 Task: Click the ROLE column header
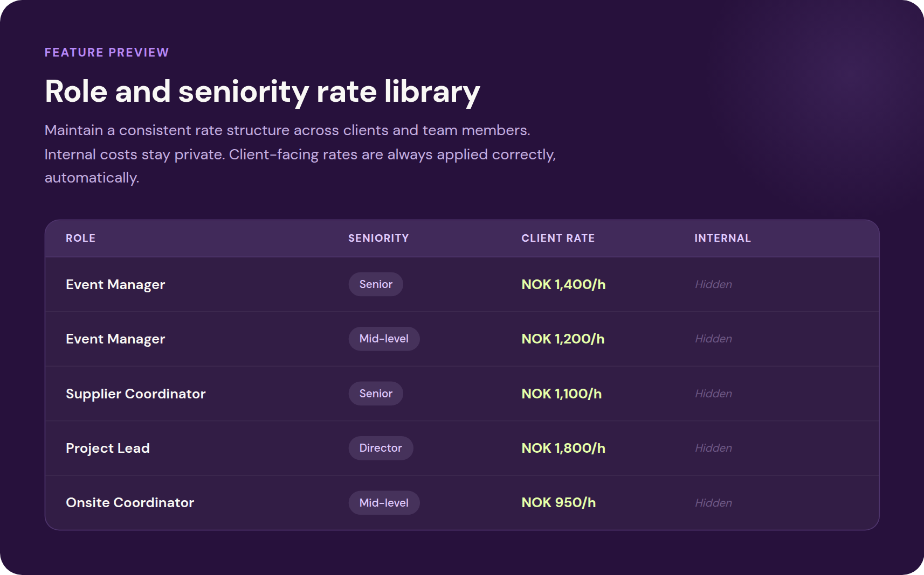[80, 237]
